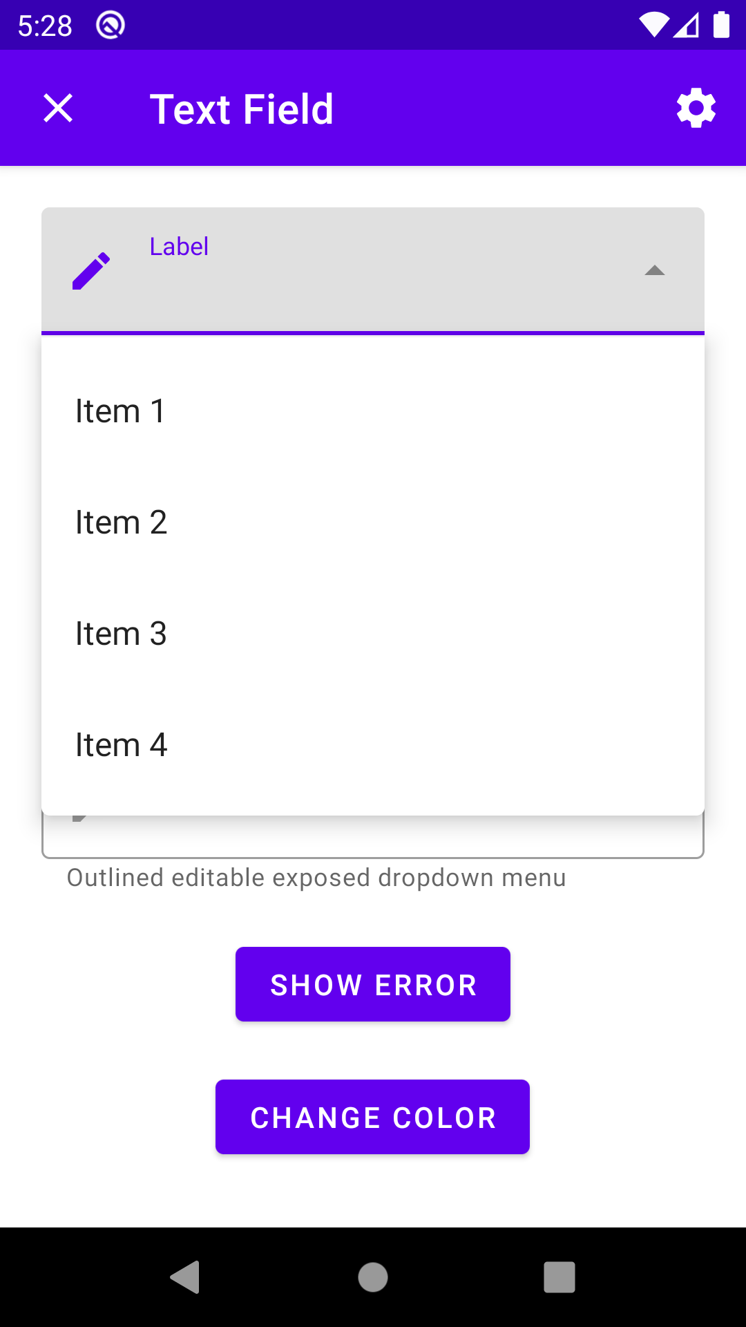Tap the cellular signal status icon
This screenshot has height=1327, width=746.
coord(686,26)
